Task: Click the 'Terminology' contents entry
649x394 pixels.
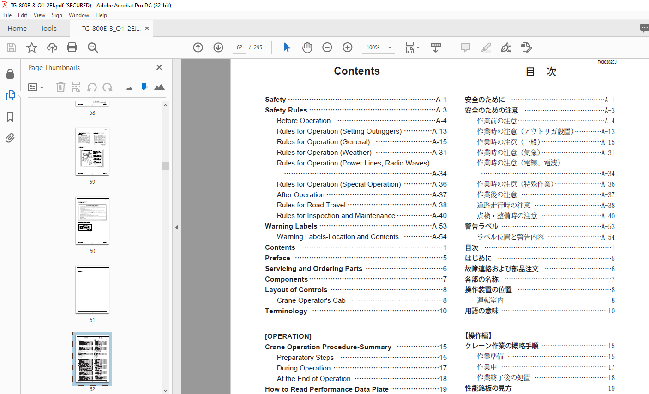Action: click(286, 311)
